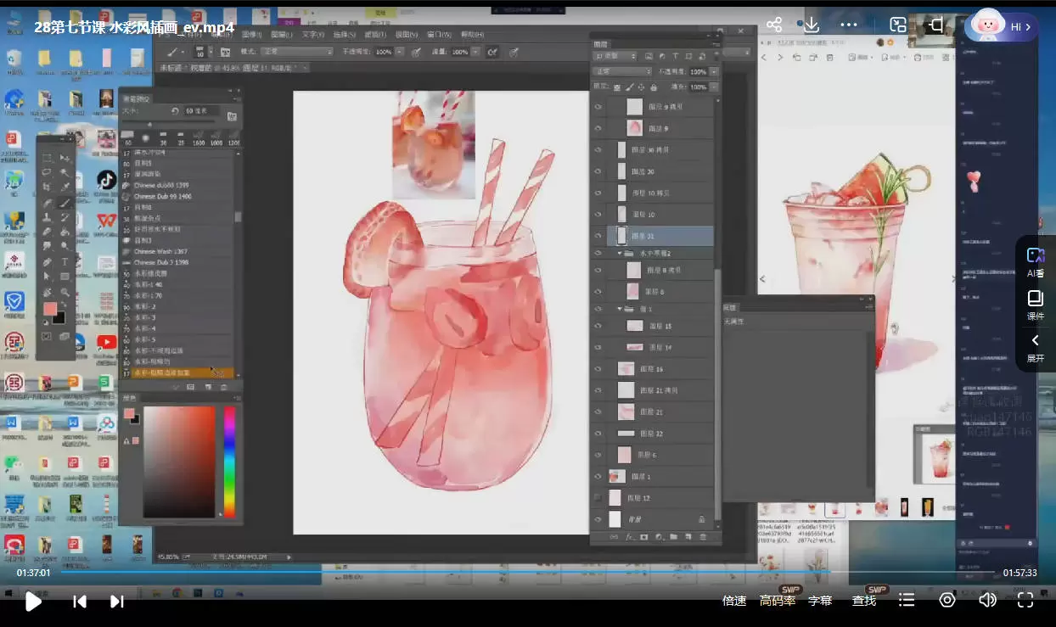Open the AI看 side button

[1036, 262]
